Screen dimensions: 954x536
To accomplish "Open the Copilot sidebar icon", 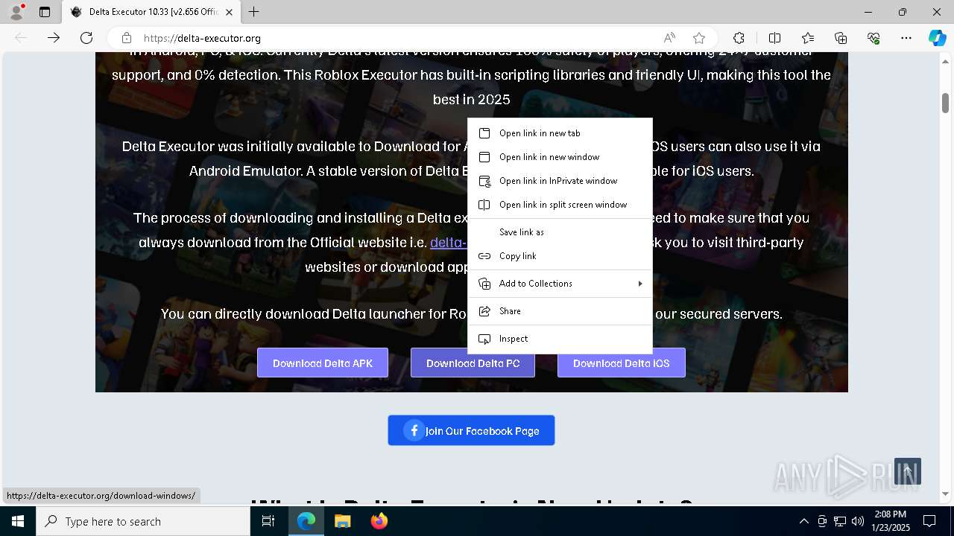I will (938, 38).
